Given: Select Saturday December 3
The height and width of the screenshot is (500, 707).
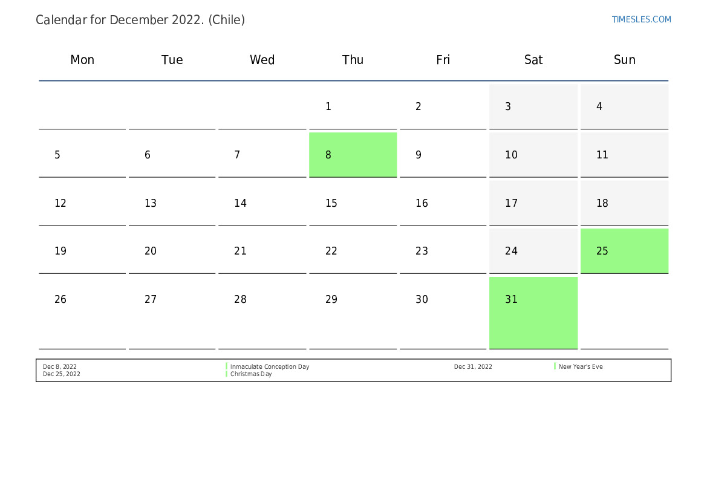Looking at the screenshot, I should (x=533, y=106).
